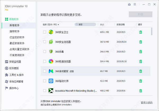Click size value 42.3 MB
Viewport: 159px width, 111px height.
tap(104, 81)
